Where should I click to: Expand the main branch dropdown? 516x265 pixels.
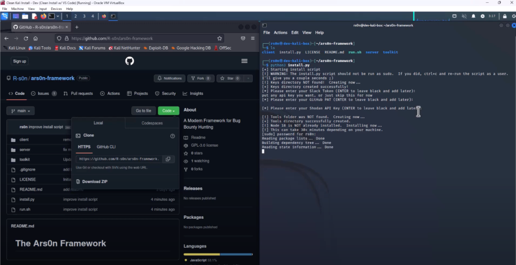(21, 111)
